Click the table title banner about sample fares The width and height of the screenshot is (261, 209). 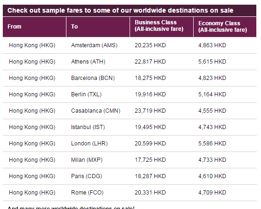coord(130,10)
